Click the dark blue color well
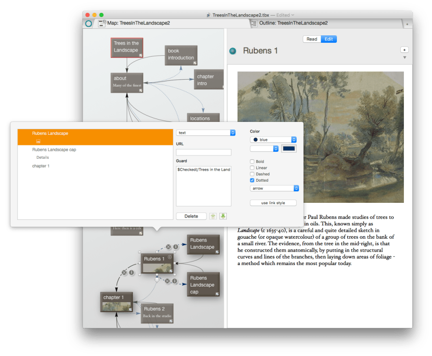 (x=289, y=149)
